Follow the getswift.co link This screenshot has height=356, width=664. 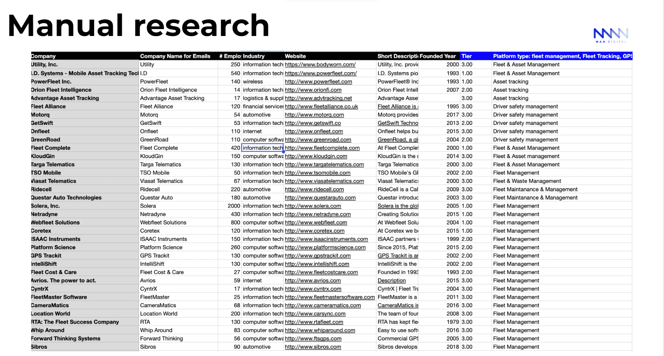tap(313, 123)
